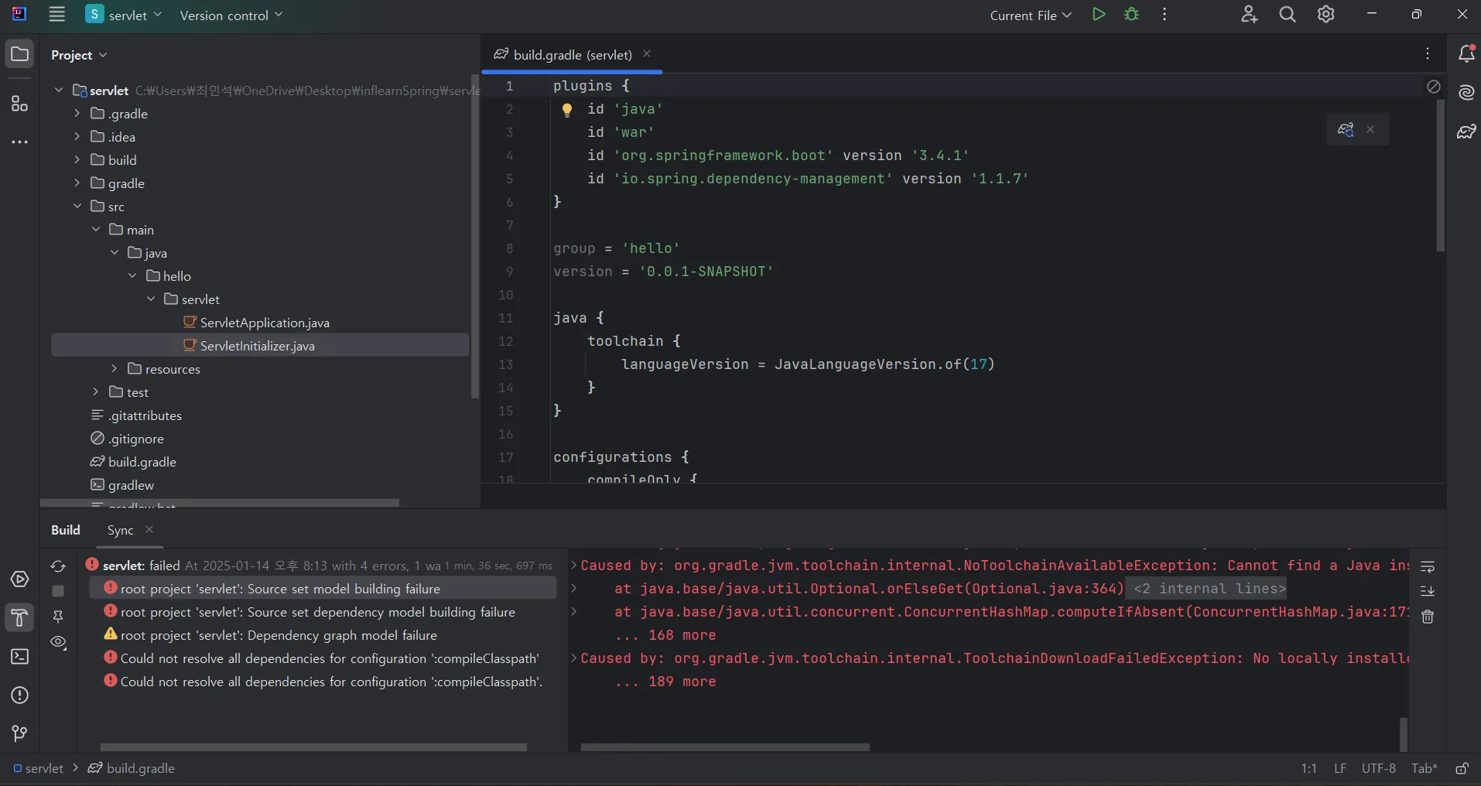The height and width of the screenshot is (786, 1481).
Task: Stop the build process
Action: point(58,591)
